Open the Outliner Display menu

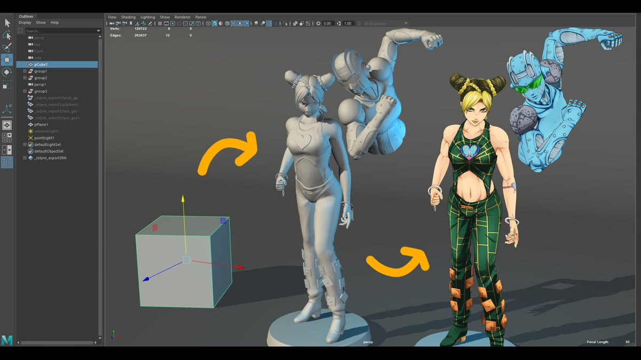(25, 22)
